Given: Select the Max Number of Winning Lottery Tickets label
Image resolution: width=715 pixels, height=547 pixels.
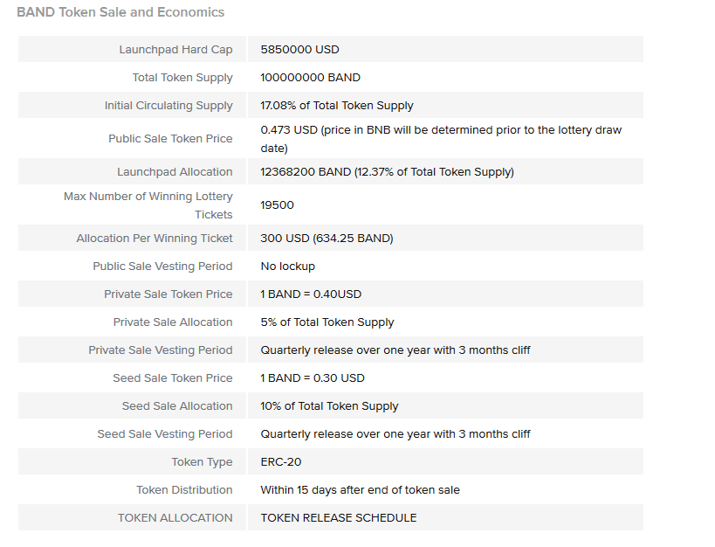Looking at the screenshot, I should coord(148,205).
